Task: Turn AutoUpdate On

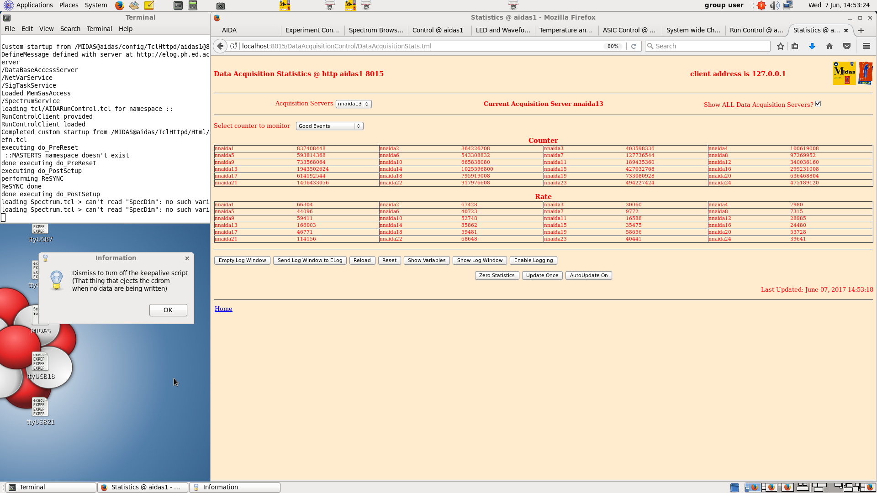Action: [589, 275]
